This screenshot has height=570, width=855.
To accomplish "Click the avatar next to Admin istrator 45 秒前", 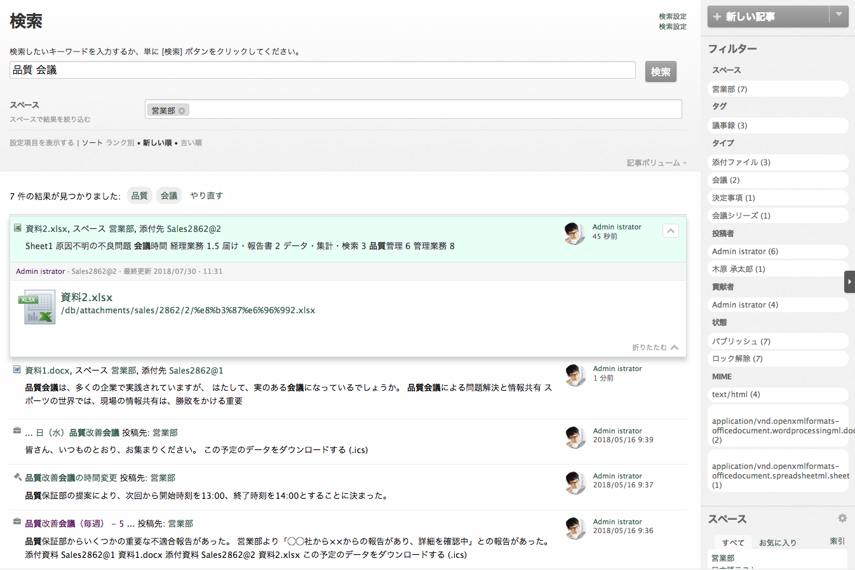I will pos(575,233).
